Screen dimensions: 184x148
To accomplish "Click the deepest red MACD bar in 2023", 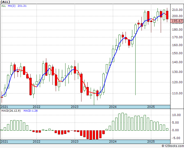I will pyautogui.click(x=91, y=135).
